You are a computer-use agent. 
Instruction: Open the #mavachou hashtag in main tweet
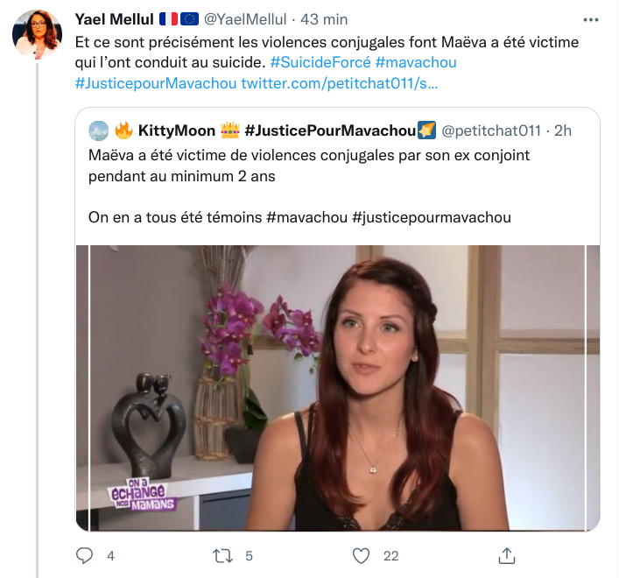(x=416, y=62)
